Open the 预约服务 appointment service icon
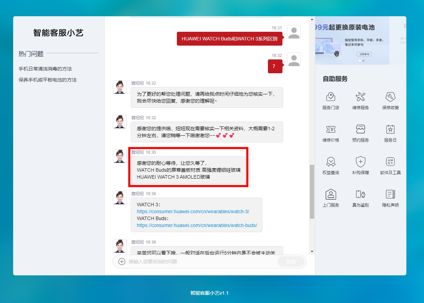The image size is (424, 303). click(361, 129)
